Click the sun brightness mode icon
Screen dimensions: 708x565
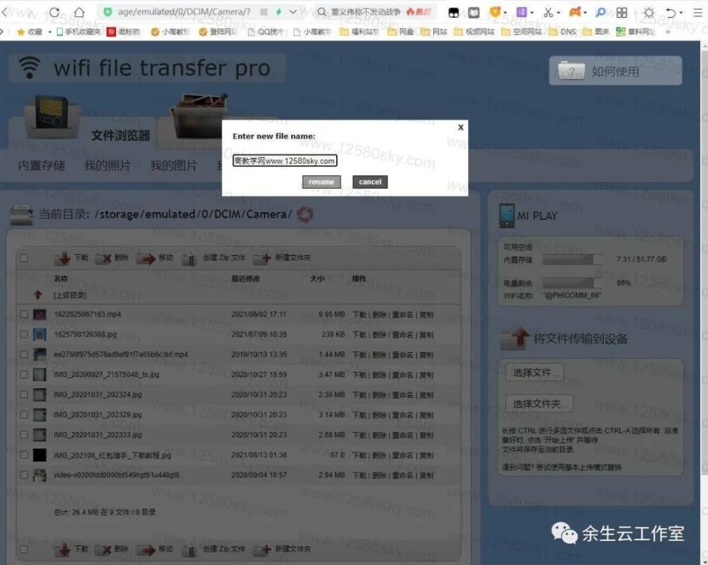pos(649,12)
